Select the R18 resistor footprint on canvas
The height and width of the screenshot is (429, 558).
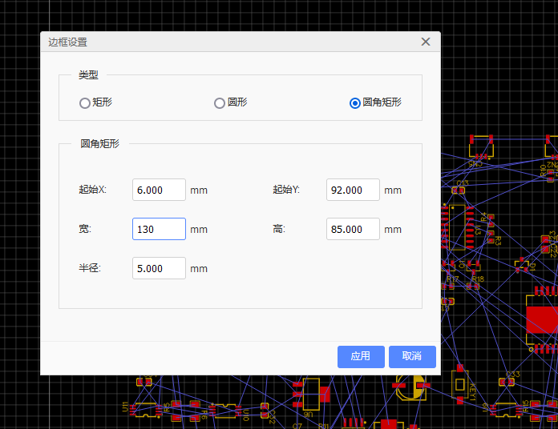click(x=473, y=286)
